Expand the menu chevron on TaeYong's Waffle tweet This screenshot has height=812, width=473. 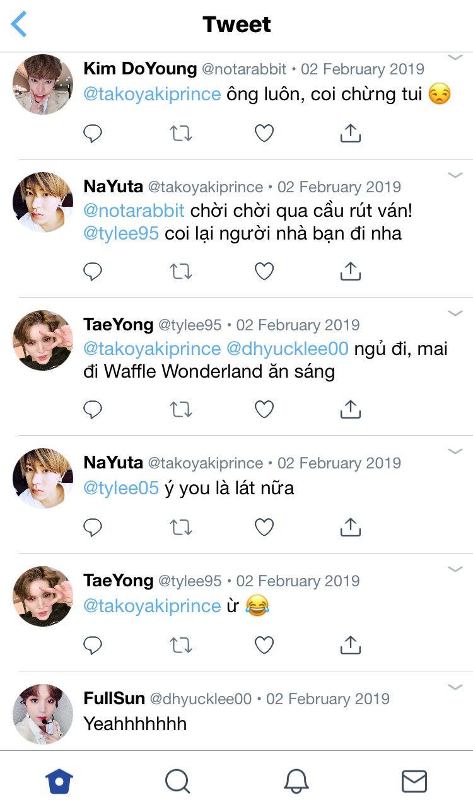click(455, 313)
